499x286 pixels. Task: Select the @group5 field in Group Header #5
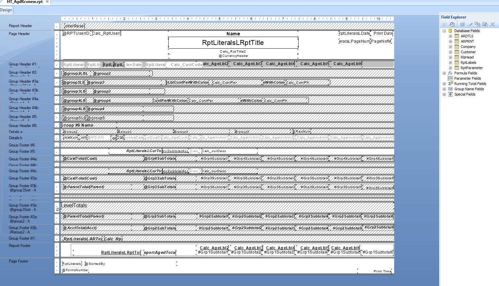pyautogui.click(x=115, y=118)
